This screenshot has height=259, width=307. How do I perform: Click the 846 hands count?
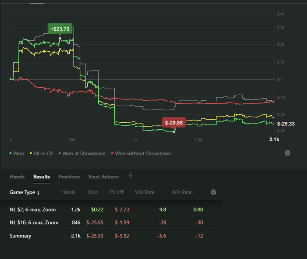point(76,223)
